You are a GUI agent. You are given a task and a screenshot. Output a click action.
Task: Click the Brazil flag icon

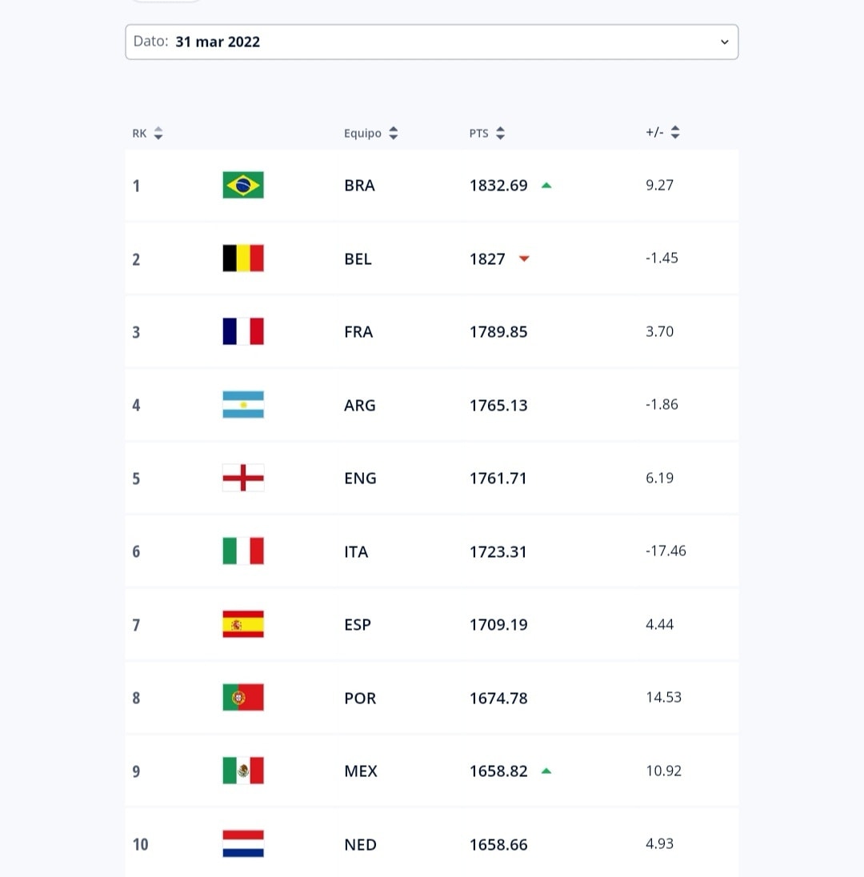(243, 186)
